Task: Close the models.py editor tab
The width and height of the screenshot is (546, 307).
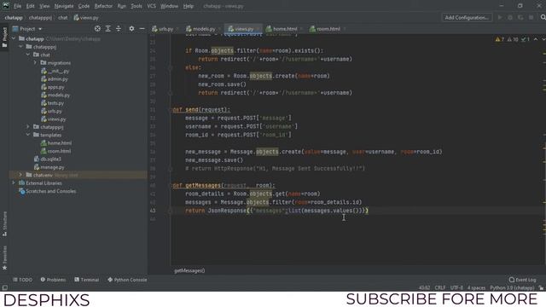Action: coord(219,29)
